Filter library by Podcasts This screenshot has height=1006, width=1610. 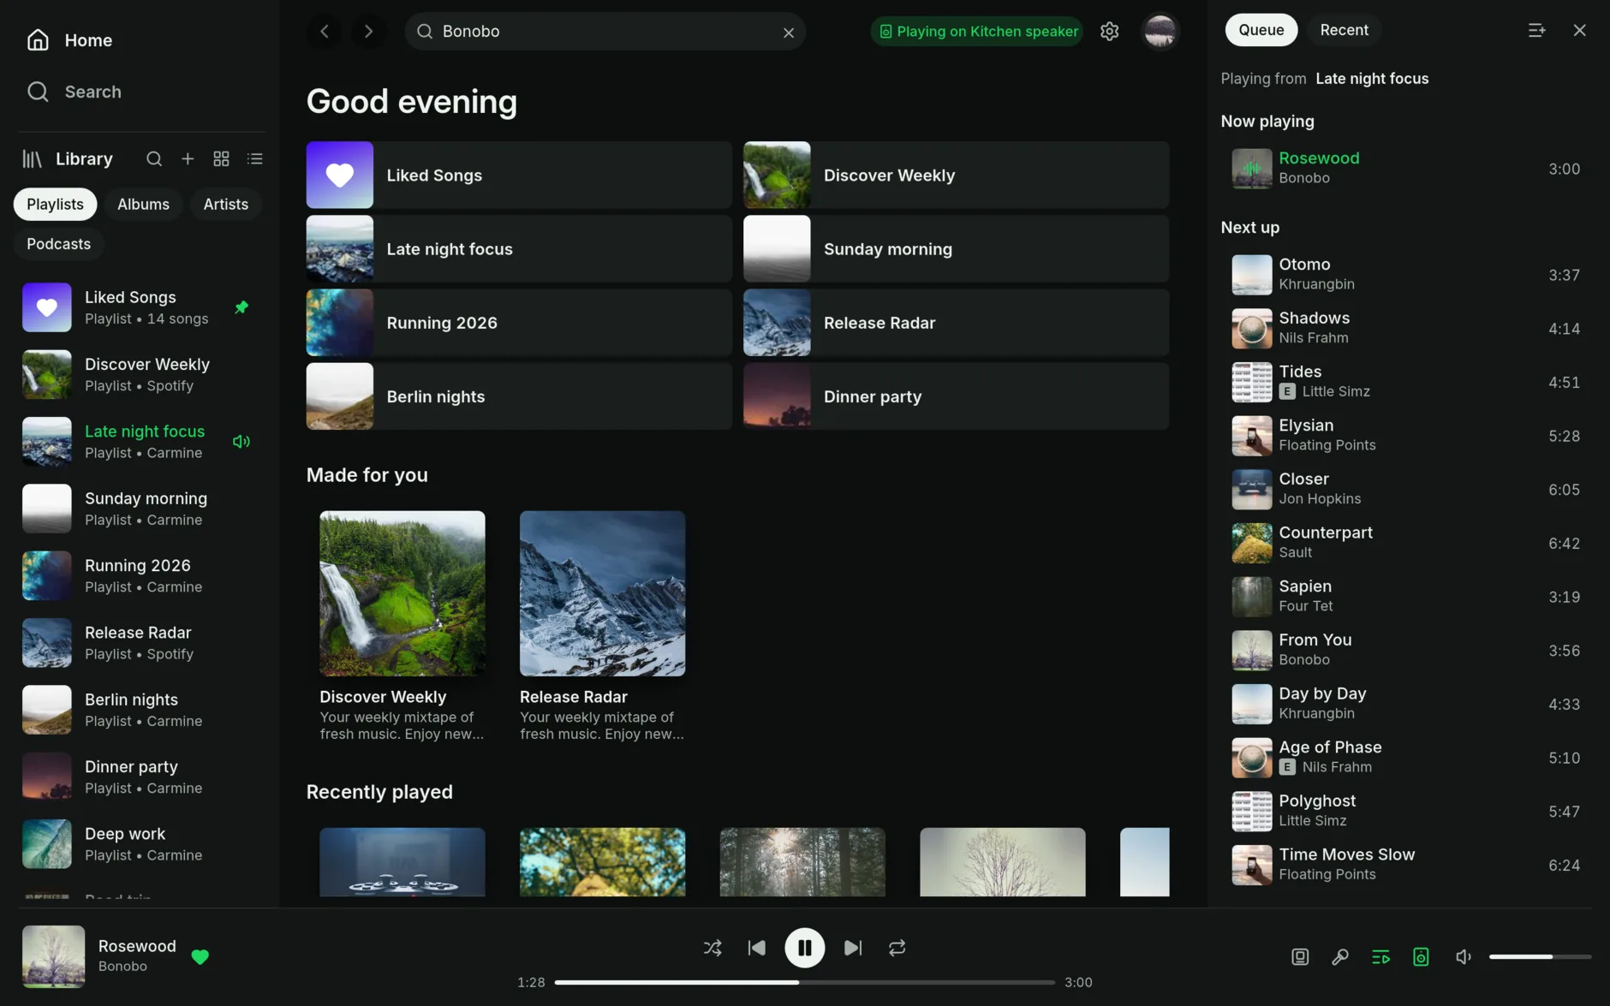point(58,244)
